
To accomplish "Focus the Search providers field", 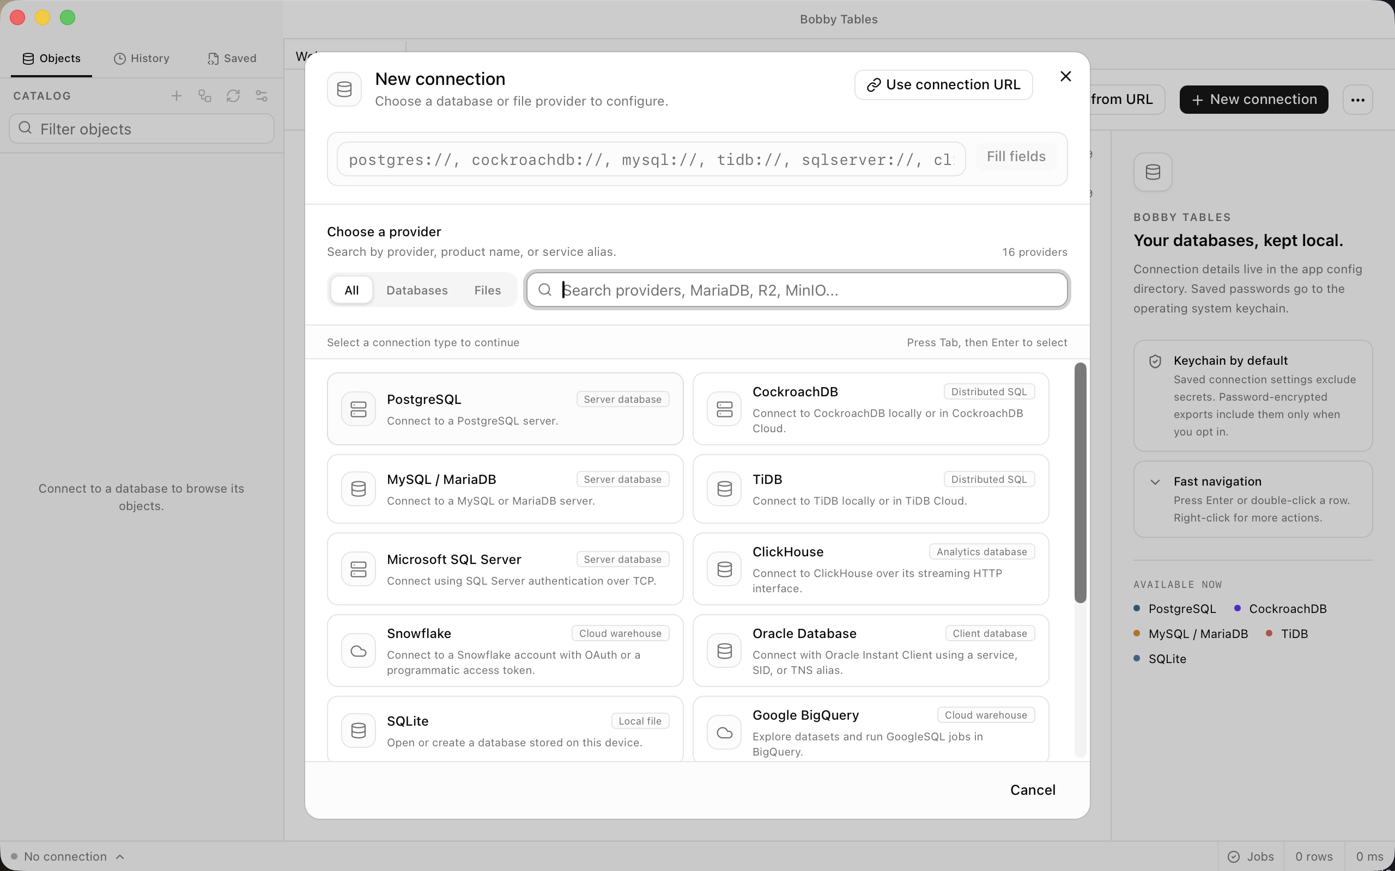I will point(798,290).
